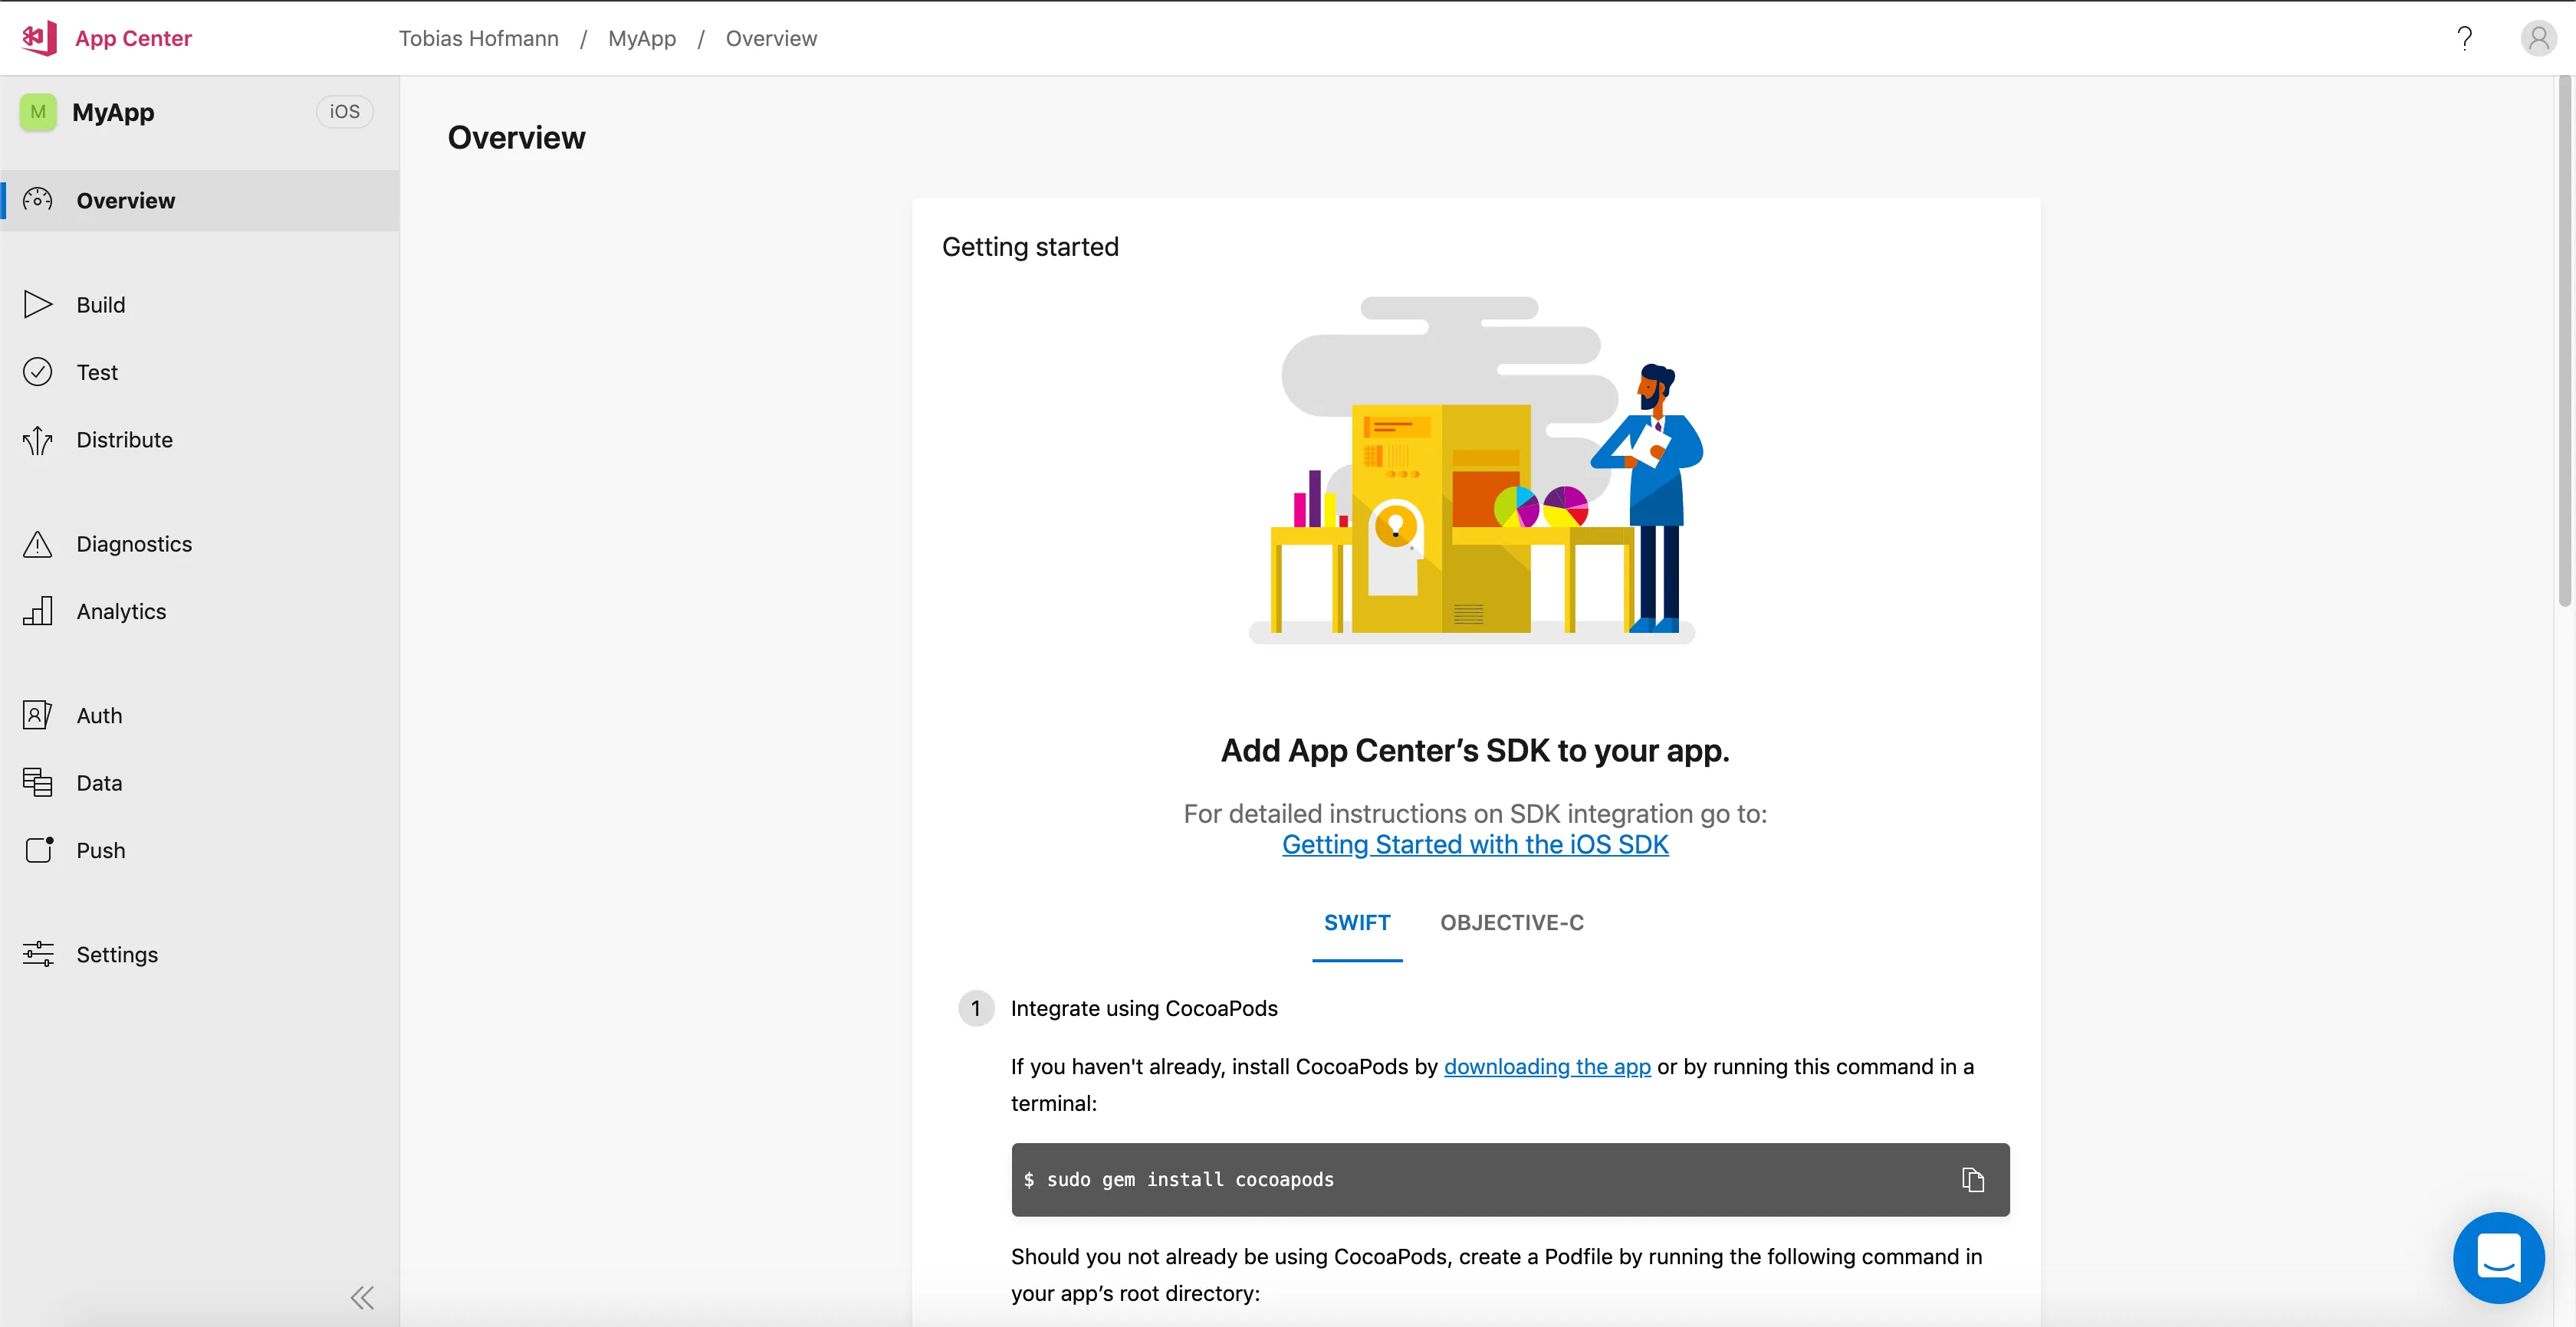Open the help question mark menu
This screenshot has height=1327, width=2576.
(2465, 38)
